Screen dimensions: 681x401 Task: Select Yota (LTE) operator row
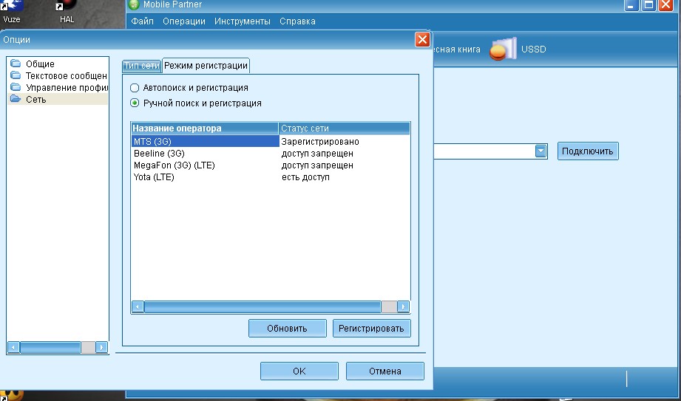(154, 177)
